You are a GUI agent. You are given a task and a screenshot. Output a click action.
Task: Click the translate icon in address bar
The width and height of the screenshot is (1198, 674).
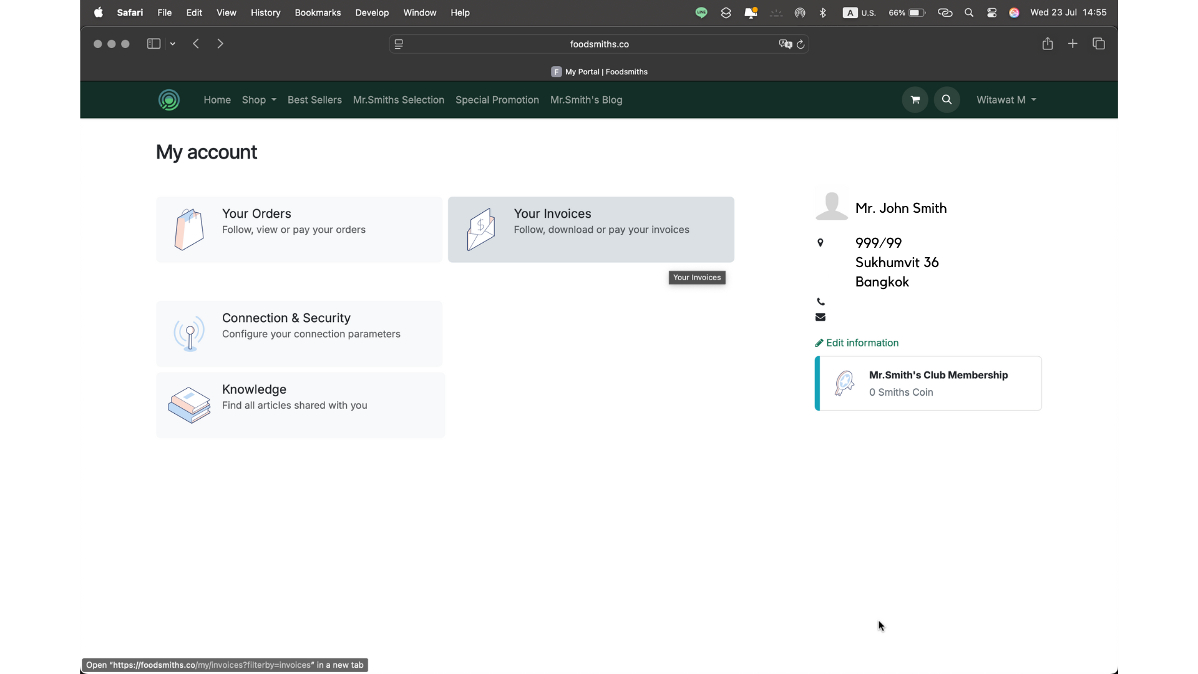pyautogui.click(x=785, y=44)
